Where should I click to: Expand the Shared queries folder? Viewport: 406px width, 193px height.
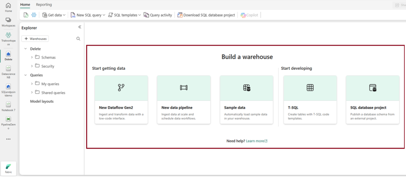point(32,93)
